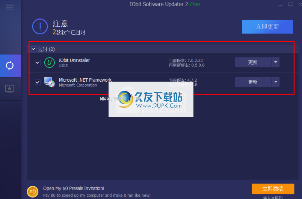
Task: Uncheck the Microsoft .NET Framework checkbox
Action: [38, 82]
